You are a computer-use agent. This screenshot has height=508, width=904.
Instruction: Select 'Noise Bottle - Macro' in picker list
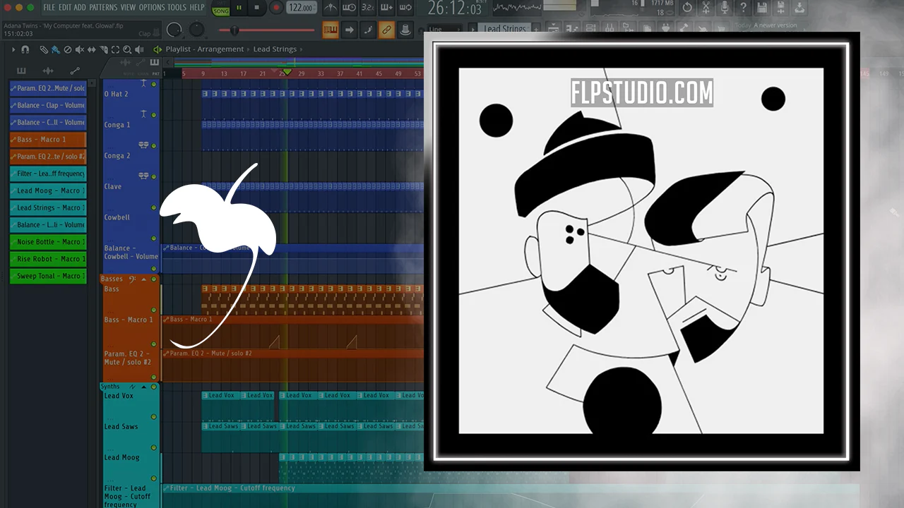click(48, 242)
